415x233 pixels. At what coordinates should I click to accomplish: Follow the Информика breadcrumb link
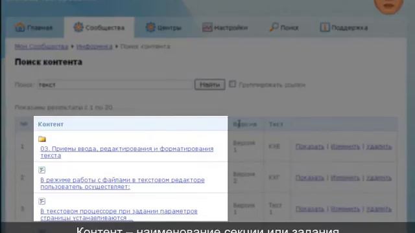pyautogui.click(x=95, y=47)
